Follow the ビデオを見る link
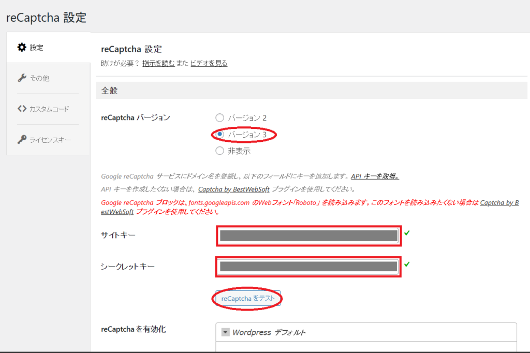Screen dimensions: 530x353 click(x=209, y=64)
